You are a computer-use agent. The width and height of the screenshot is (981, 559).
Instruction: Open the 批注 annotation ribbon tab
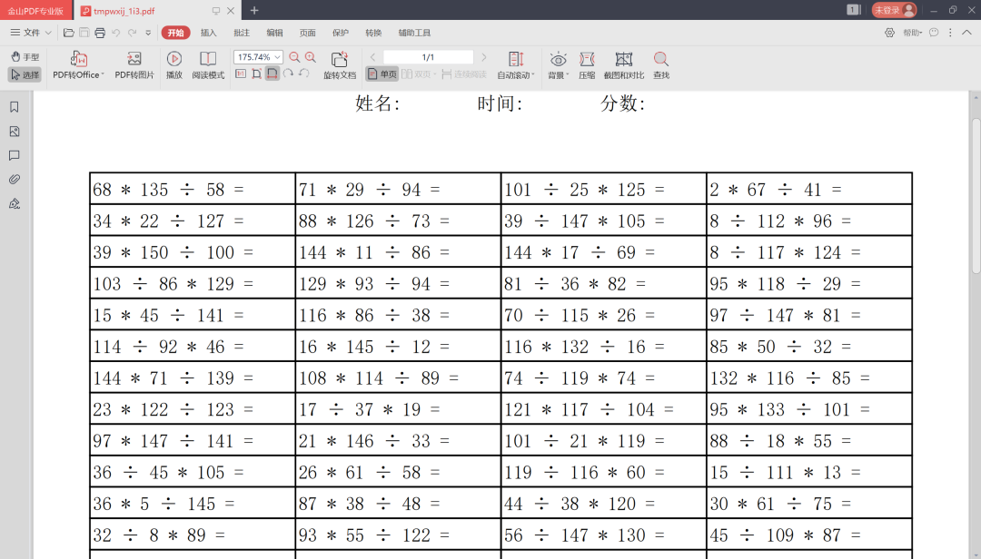point(242,33)
